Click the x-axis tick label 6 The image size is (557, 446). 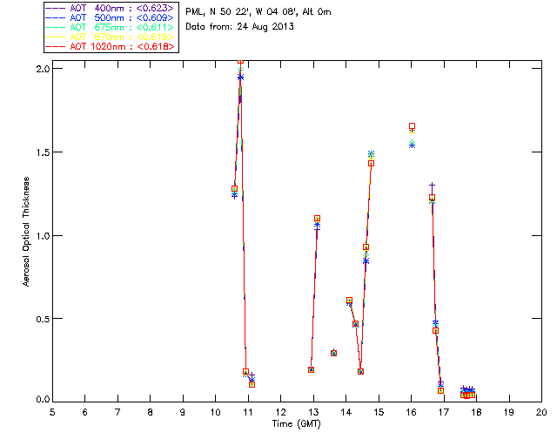[x=85, y=412]
